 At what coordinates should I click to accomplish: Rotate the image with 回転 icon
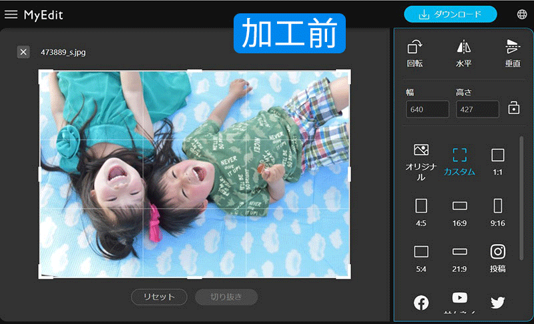click(415, 53)
